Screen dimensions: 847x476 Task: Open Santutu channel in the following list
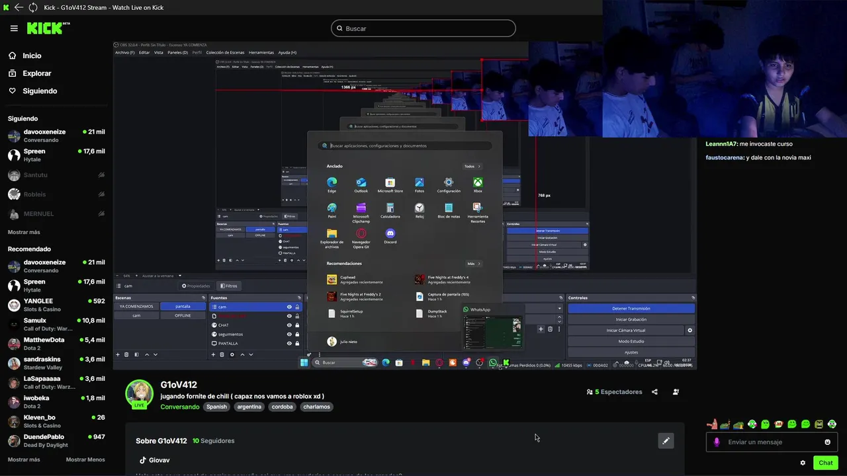click(x=56, y=175)
